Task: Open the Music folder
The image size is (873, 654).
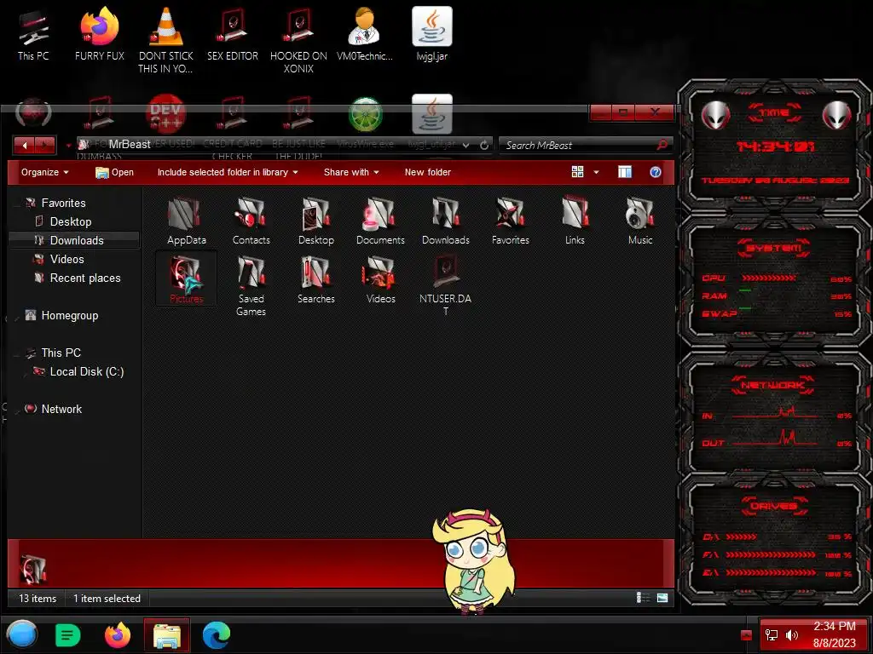Action: (x=639, y=221)
